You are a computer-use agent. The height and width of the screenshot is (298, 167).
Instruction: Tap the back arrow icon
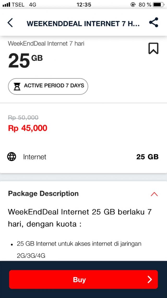(10, 23)
